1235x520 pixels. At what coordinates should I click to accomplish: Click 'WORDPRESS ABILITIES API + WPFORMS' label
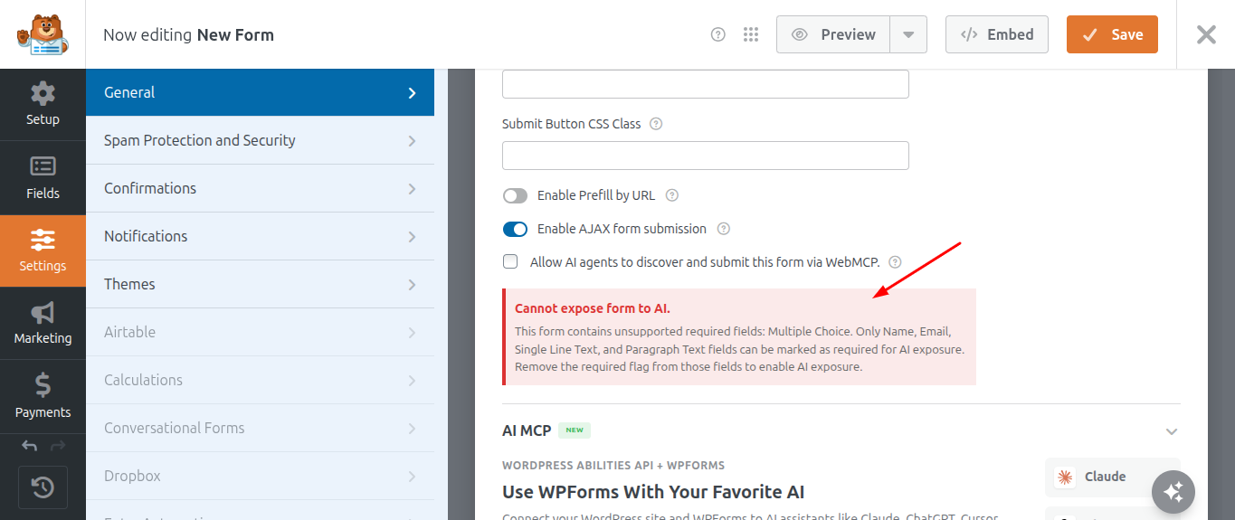point(613,466)
